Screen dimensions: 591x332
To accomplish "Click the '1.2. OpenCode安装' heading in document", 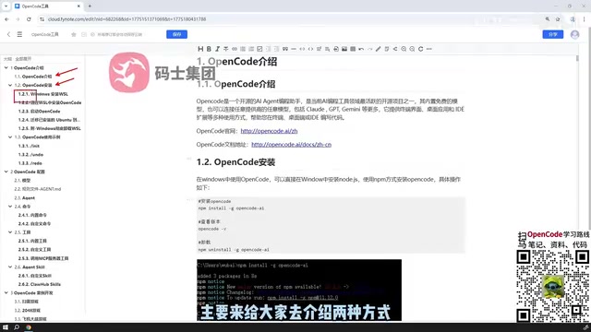I will [x=235, y=162].
